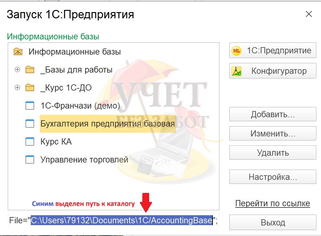The width and height of the screenshot is (321, 236).
Task: Click the root Информационные базы folder icon
Action: [18, 52]
